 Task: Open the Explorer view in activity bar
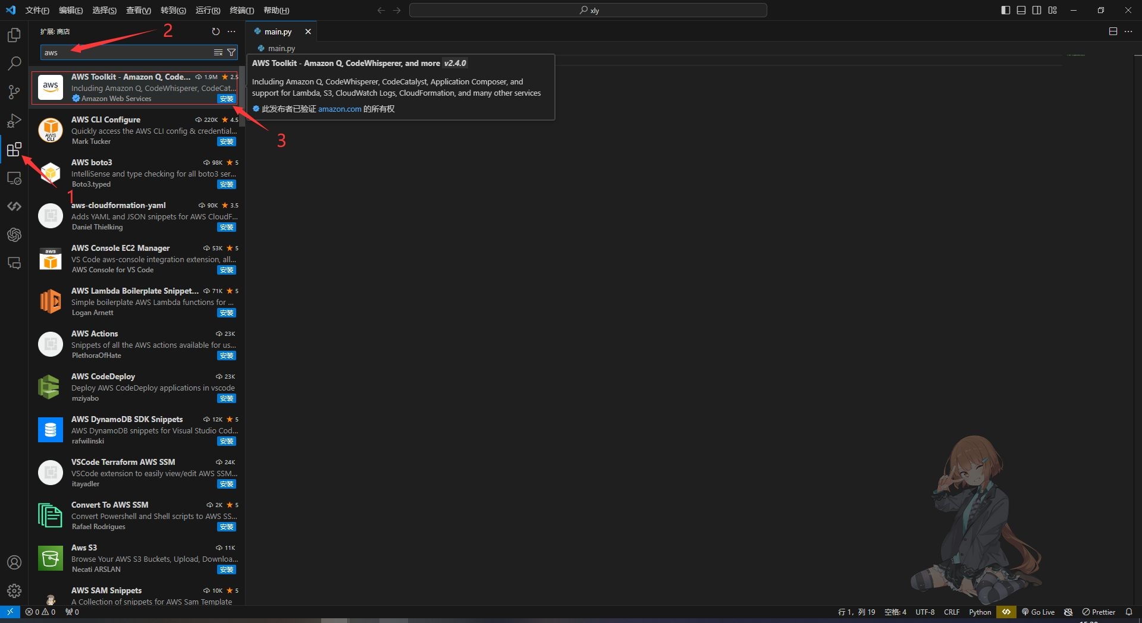[x=14, y=35]
